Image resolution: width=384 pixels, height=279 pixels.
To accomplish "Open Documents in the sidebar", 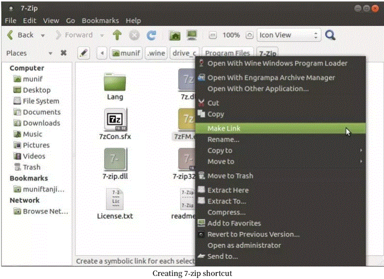I will [x=37, y=112].
